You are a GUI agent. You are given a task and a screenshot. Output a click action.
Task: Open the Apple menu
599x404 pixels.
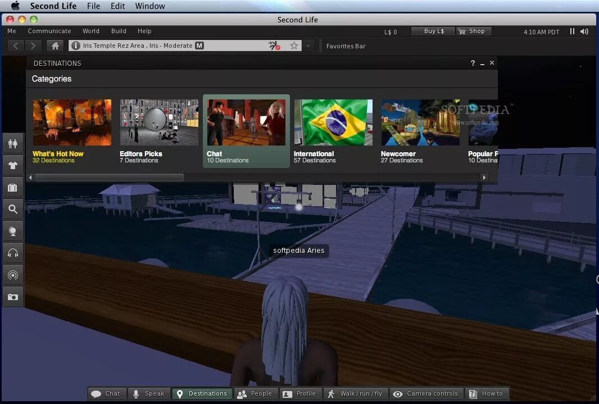coord(15,6)
